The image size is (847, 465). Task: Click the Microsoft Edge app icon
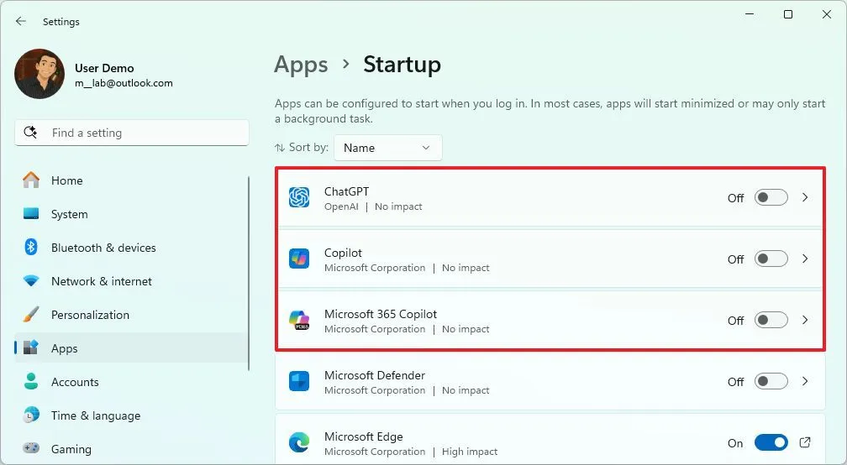[299, 442]
